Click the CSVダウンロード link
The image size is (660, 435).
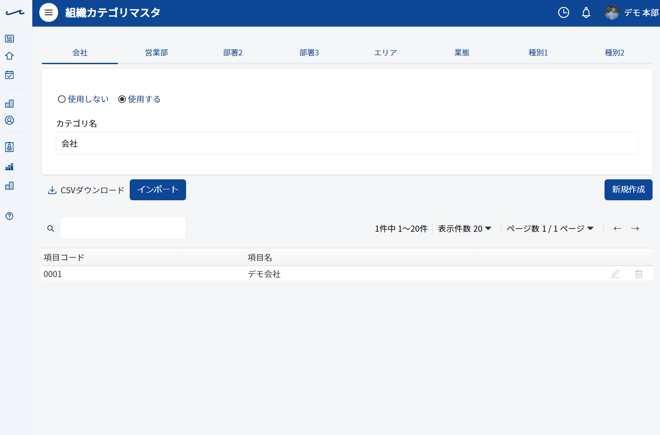click(86, 190)
